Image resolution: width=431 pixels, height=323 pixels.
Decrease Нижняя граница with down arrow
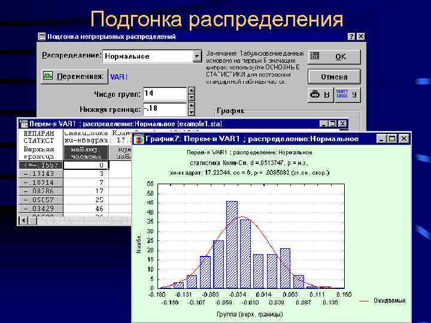click(192, 112)
